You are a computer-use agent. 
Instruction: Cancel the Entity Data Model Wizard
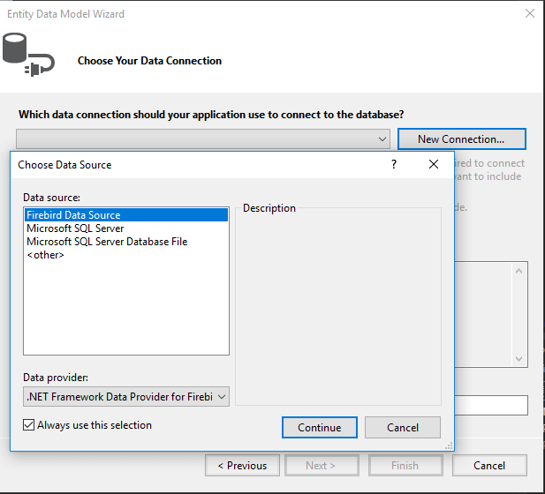click(x=489, y=466)
